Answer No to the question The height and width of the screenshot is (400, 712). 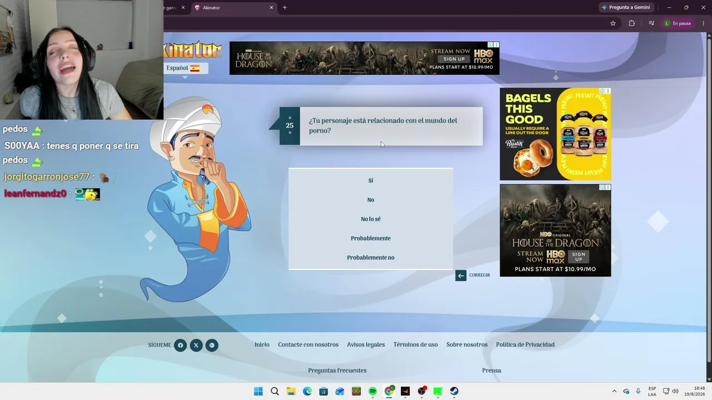(x=370, y=200)
